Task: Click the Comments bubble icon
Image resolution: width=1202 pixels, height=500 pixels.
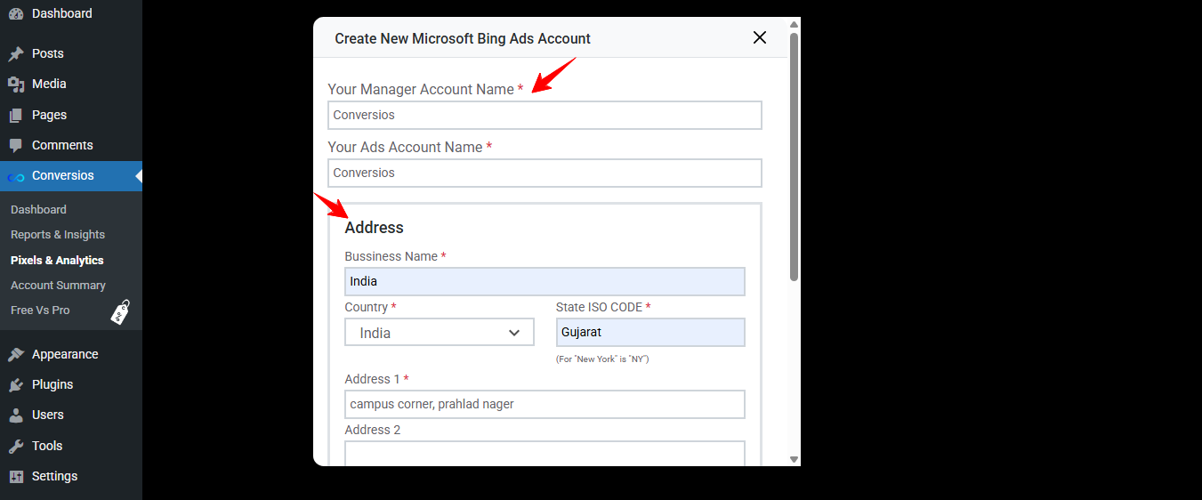Action: point(16,145)
